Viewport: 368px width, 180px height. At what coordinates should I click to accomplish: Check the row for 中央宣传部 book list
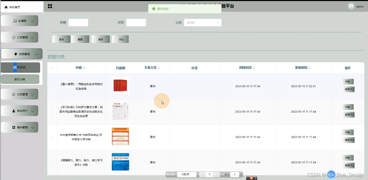(x=52, y=137)
